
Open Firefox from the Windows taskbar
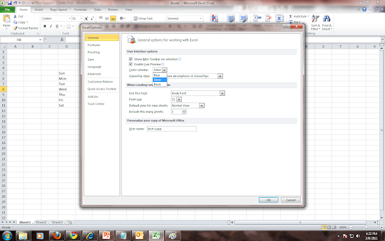(x=57, y=236)
